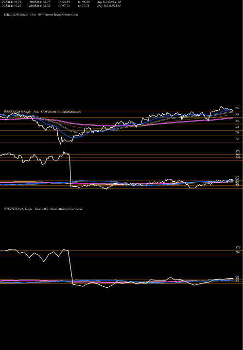Viewport: 243px width, 350px height.
Task: Click the Day Vol 0.053 M label
Action: (109, 6)
